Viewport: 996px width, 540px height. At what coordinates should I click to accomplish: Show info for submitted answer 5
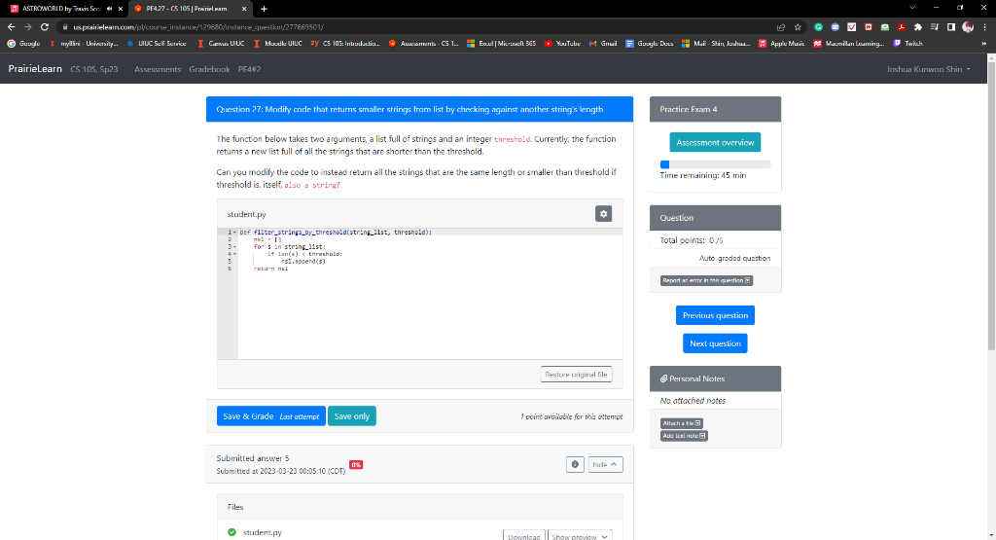[575, 464]
